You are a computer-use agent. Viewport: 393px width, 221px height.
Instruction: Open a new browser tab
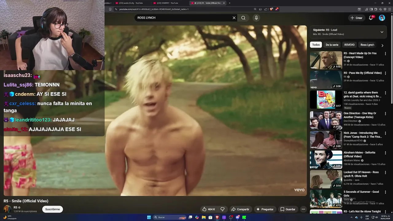tap(229, 3)
